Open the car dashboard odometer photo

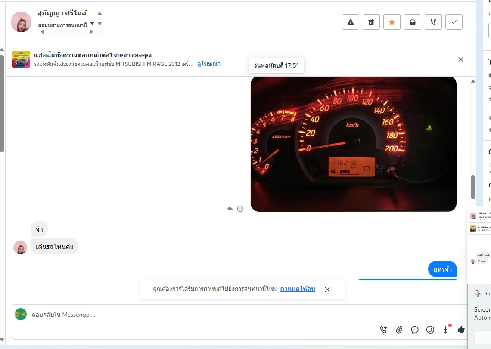click(x=354, y=144)
